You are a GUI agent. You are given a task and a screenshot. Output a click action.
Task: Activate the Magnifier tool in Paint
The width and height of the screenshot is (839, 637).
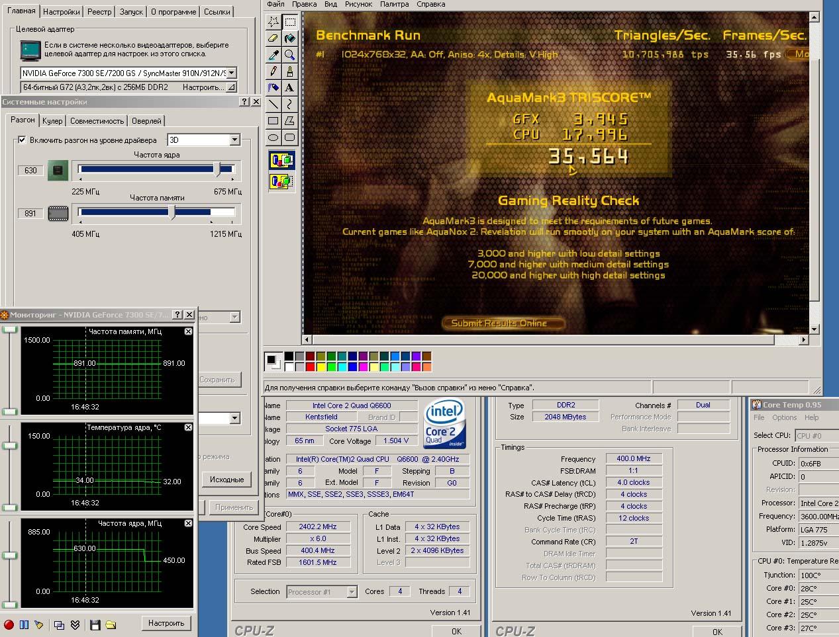coord(289,55)
